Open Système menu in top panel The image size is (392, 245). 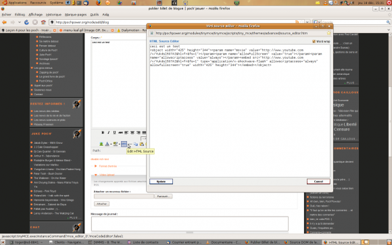pos(56,3)
